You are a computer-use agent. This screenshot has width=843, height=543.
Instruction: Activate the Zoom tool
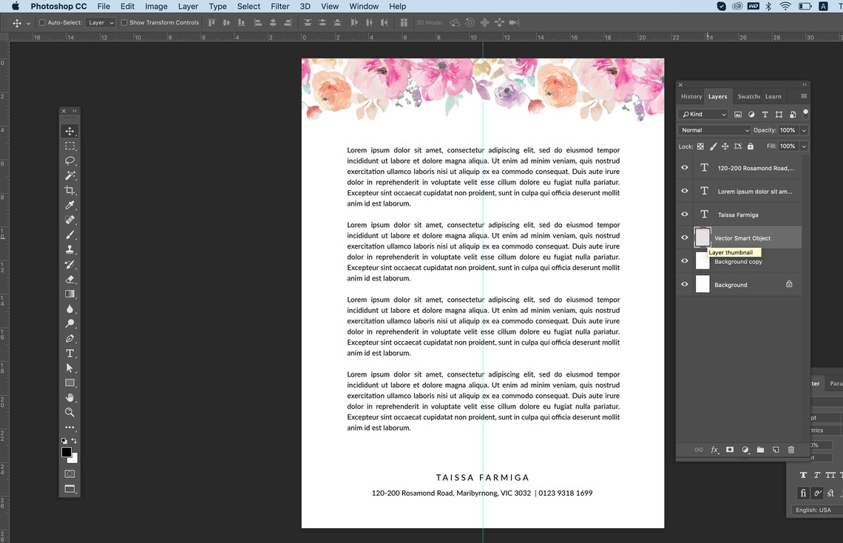point(70,412)
